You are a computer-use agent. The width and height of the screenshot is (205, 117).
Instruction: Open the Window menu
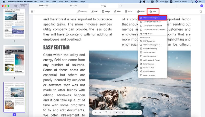74,2
